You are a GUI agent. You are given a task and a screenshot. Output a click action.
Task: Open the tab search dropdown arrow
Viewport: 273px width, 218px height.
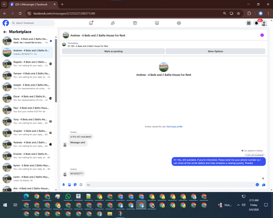(x=4, y=4)
